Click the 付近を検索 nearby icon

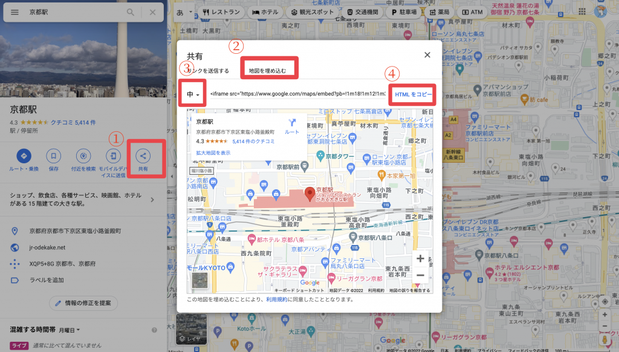83,155
